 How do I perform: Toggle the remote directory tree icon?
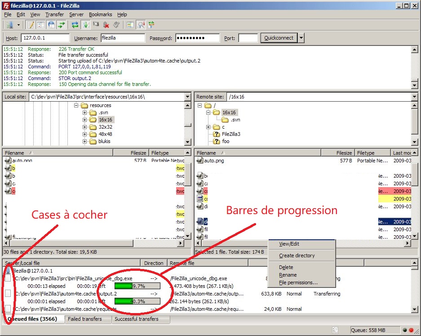tap(51, 25)
